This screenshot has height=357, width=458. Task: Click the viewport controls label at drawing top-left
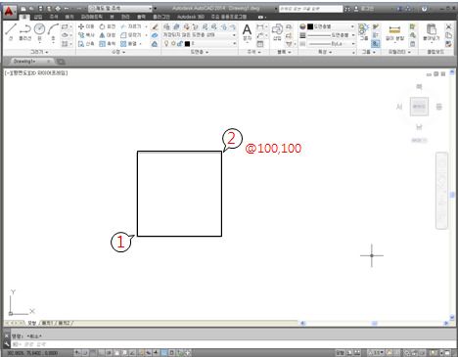tap(36, 73)
